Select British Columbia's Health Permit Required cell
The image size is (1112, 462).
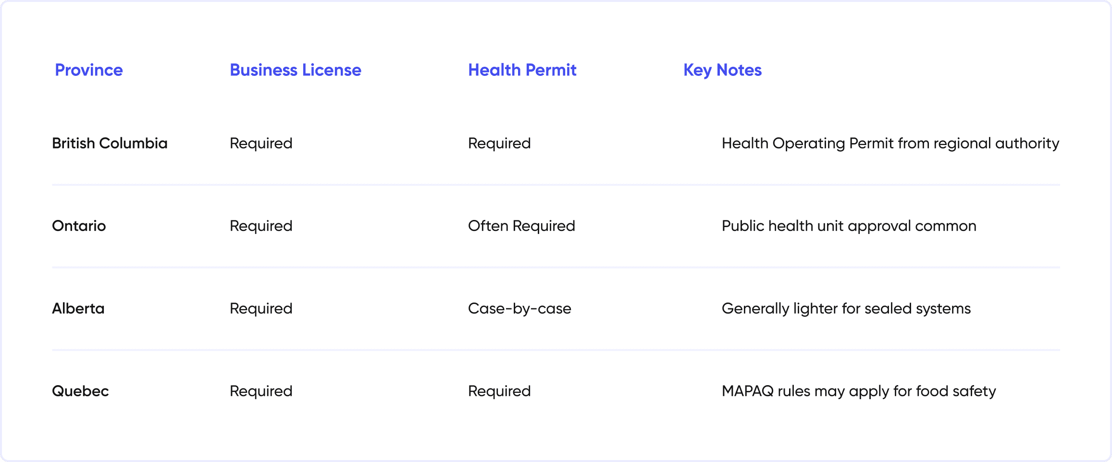click(499, 144)
